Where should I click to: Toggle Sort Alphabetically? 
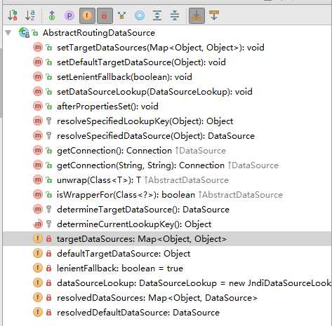click(29, 15)
